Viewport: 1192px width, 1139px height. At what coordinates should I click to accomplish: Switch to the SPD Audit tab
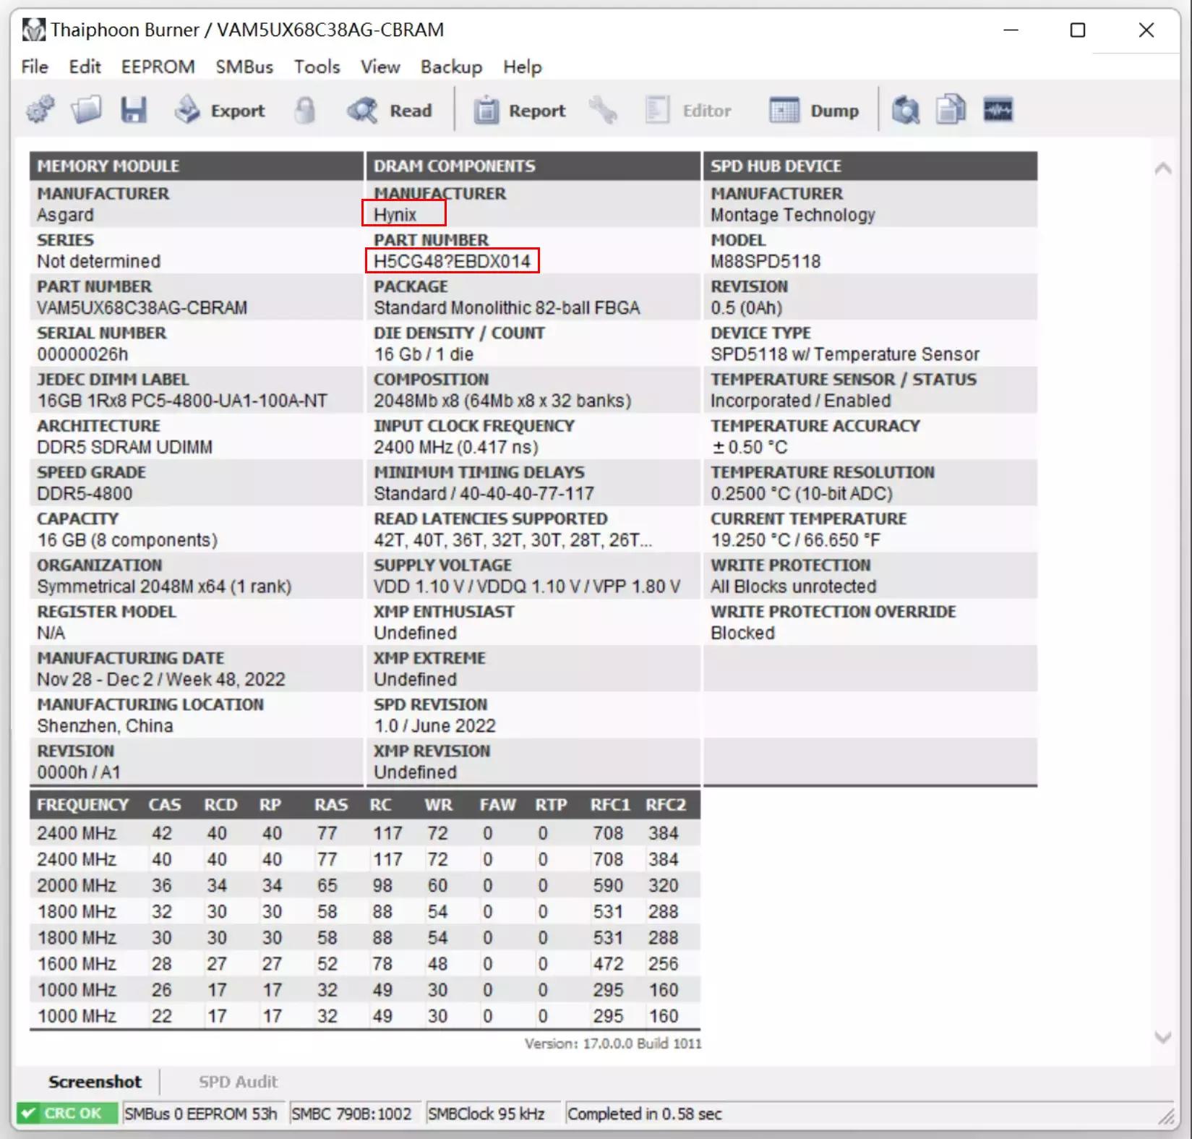tap(238, 1082)
